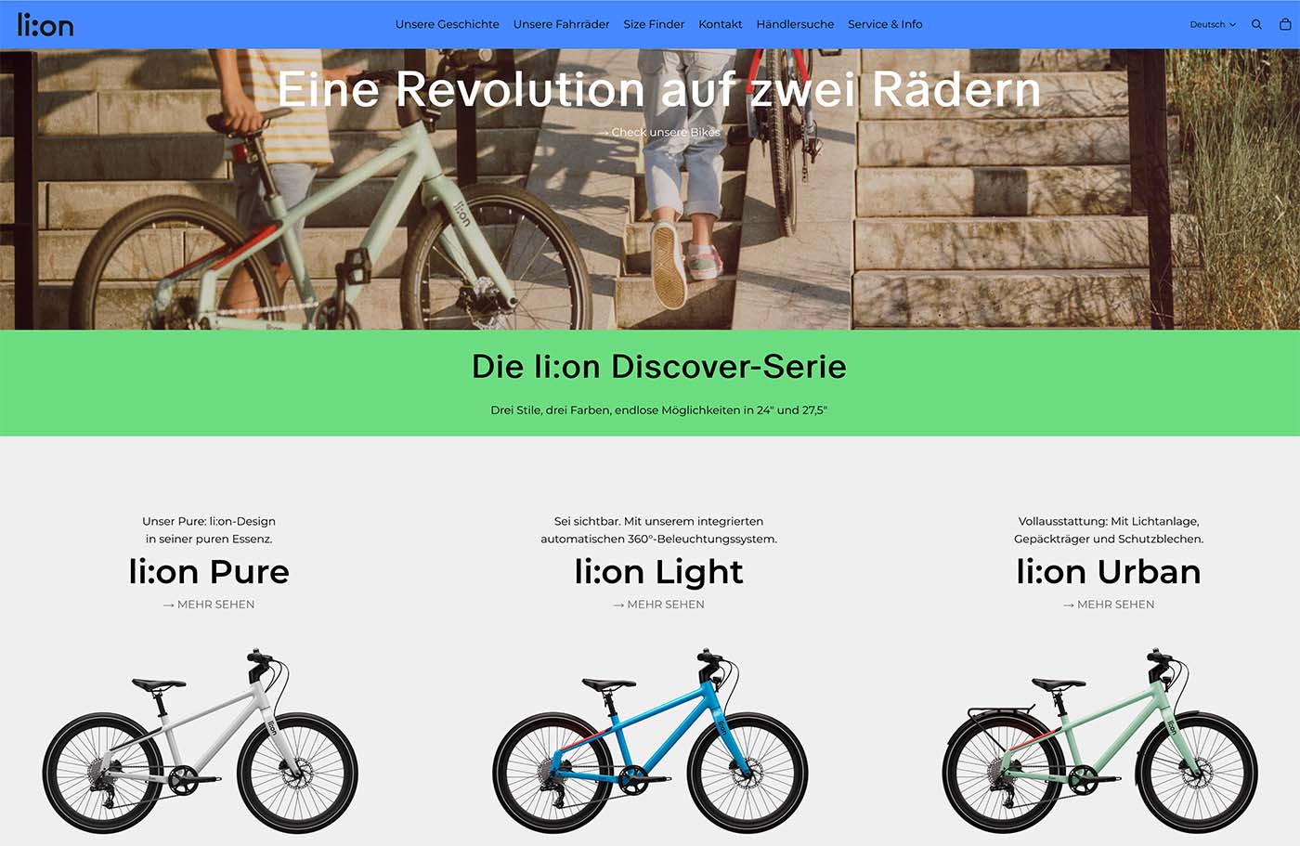This screenshot has width=1300, height=846.
Task: Select the li:on Pure heading
Action: click(209, 571)
